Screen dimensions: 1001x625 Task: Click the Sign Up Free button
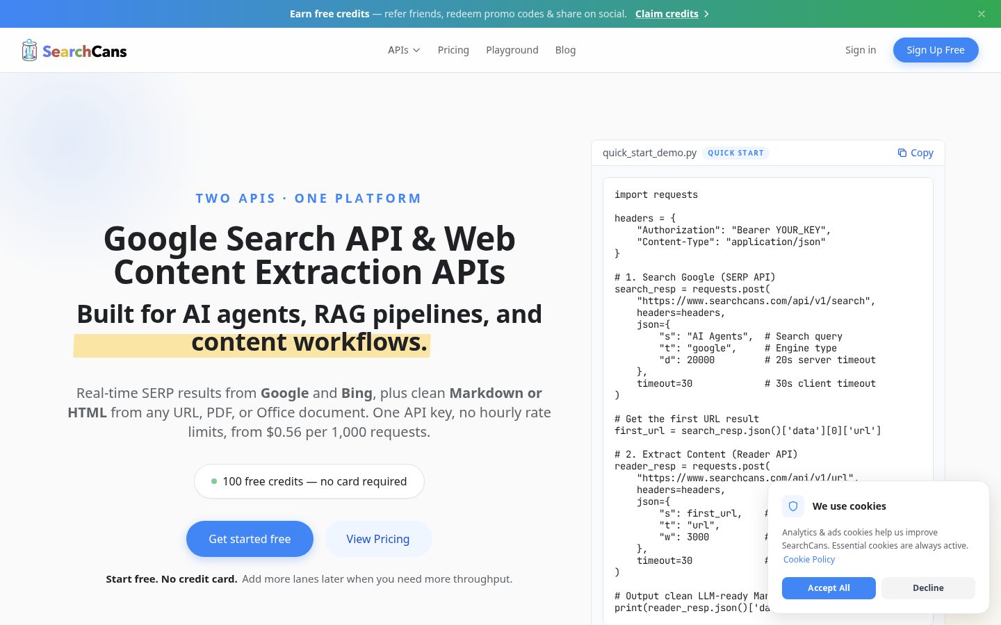point(936,50)
